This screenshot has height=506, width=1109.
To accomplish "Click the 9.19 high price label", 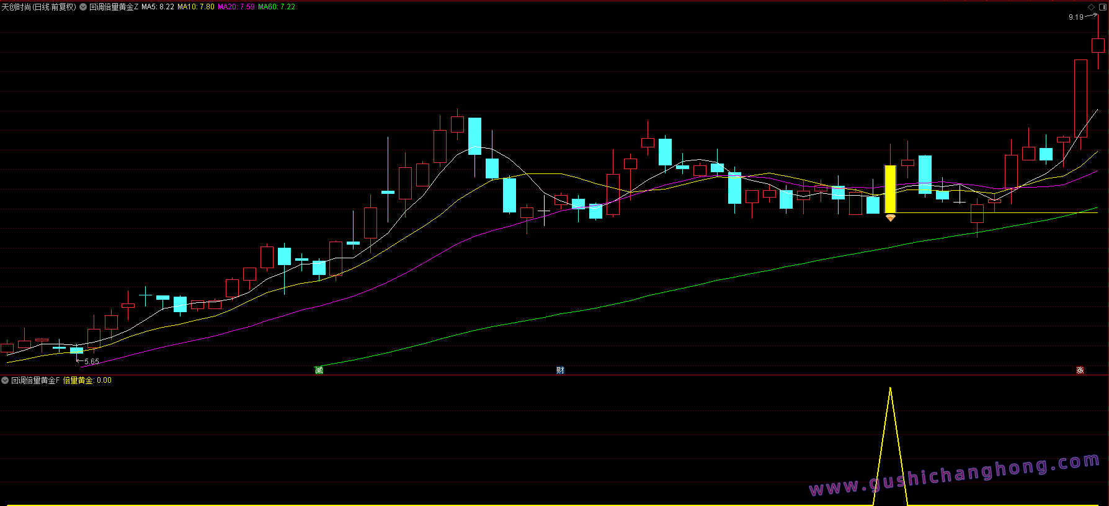I will [1076, 17].
